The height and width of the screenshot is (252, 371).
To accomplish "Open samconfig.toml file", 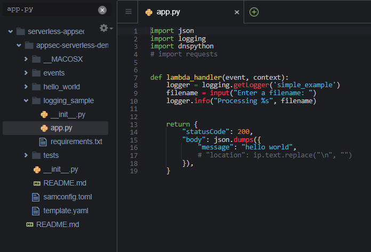I will [68, 197].
